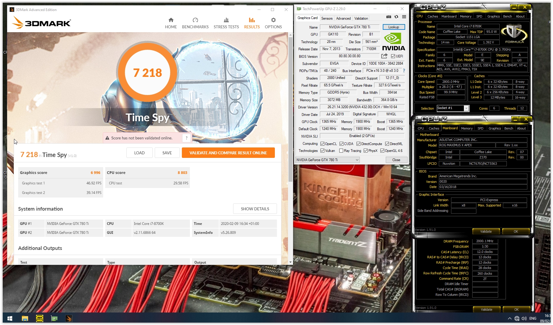Viewport: 553px width, 325px height.
Task: Click Graphics score value 6 996
Action: [95, 173]
